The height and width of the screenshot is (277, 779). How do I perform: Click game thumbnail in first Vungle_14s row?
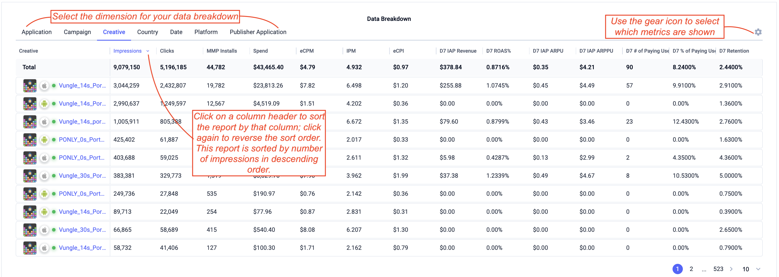point(30,86)
